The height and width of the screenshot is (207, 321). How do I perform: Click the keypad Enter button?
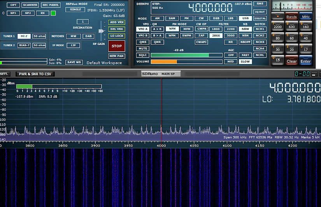pos(306,61)
